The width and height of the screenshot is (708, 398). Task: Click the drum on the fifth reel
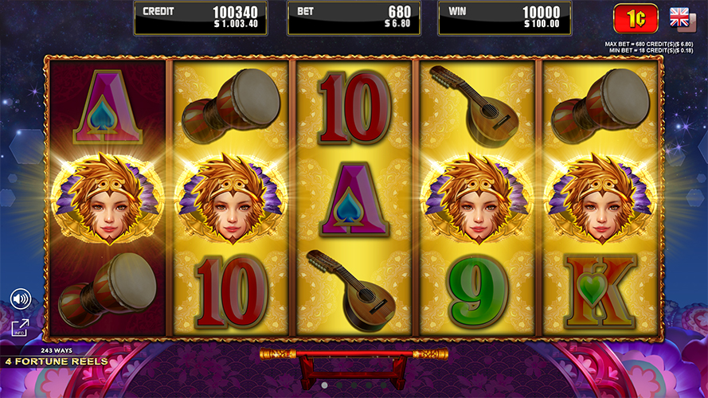point(600,106)
